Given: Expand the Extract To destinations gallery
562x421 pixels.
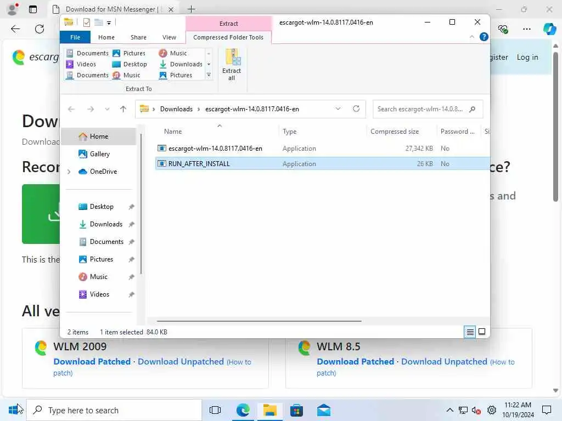Looking at the screenshot, I should [209, 75].
